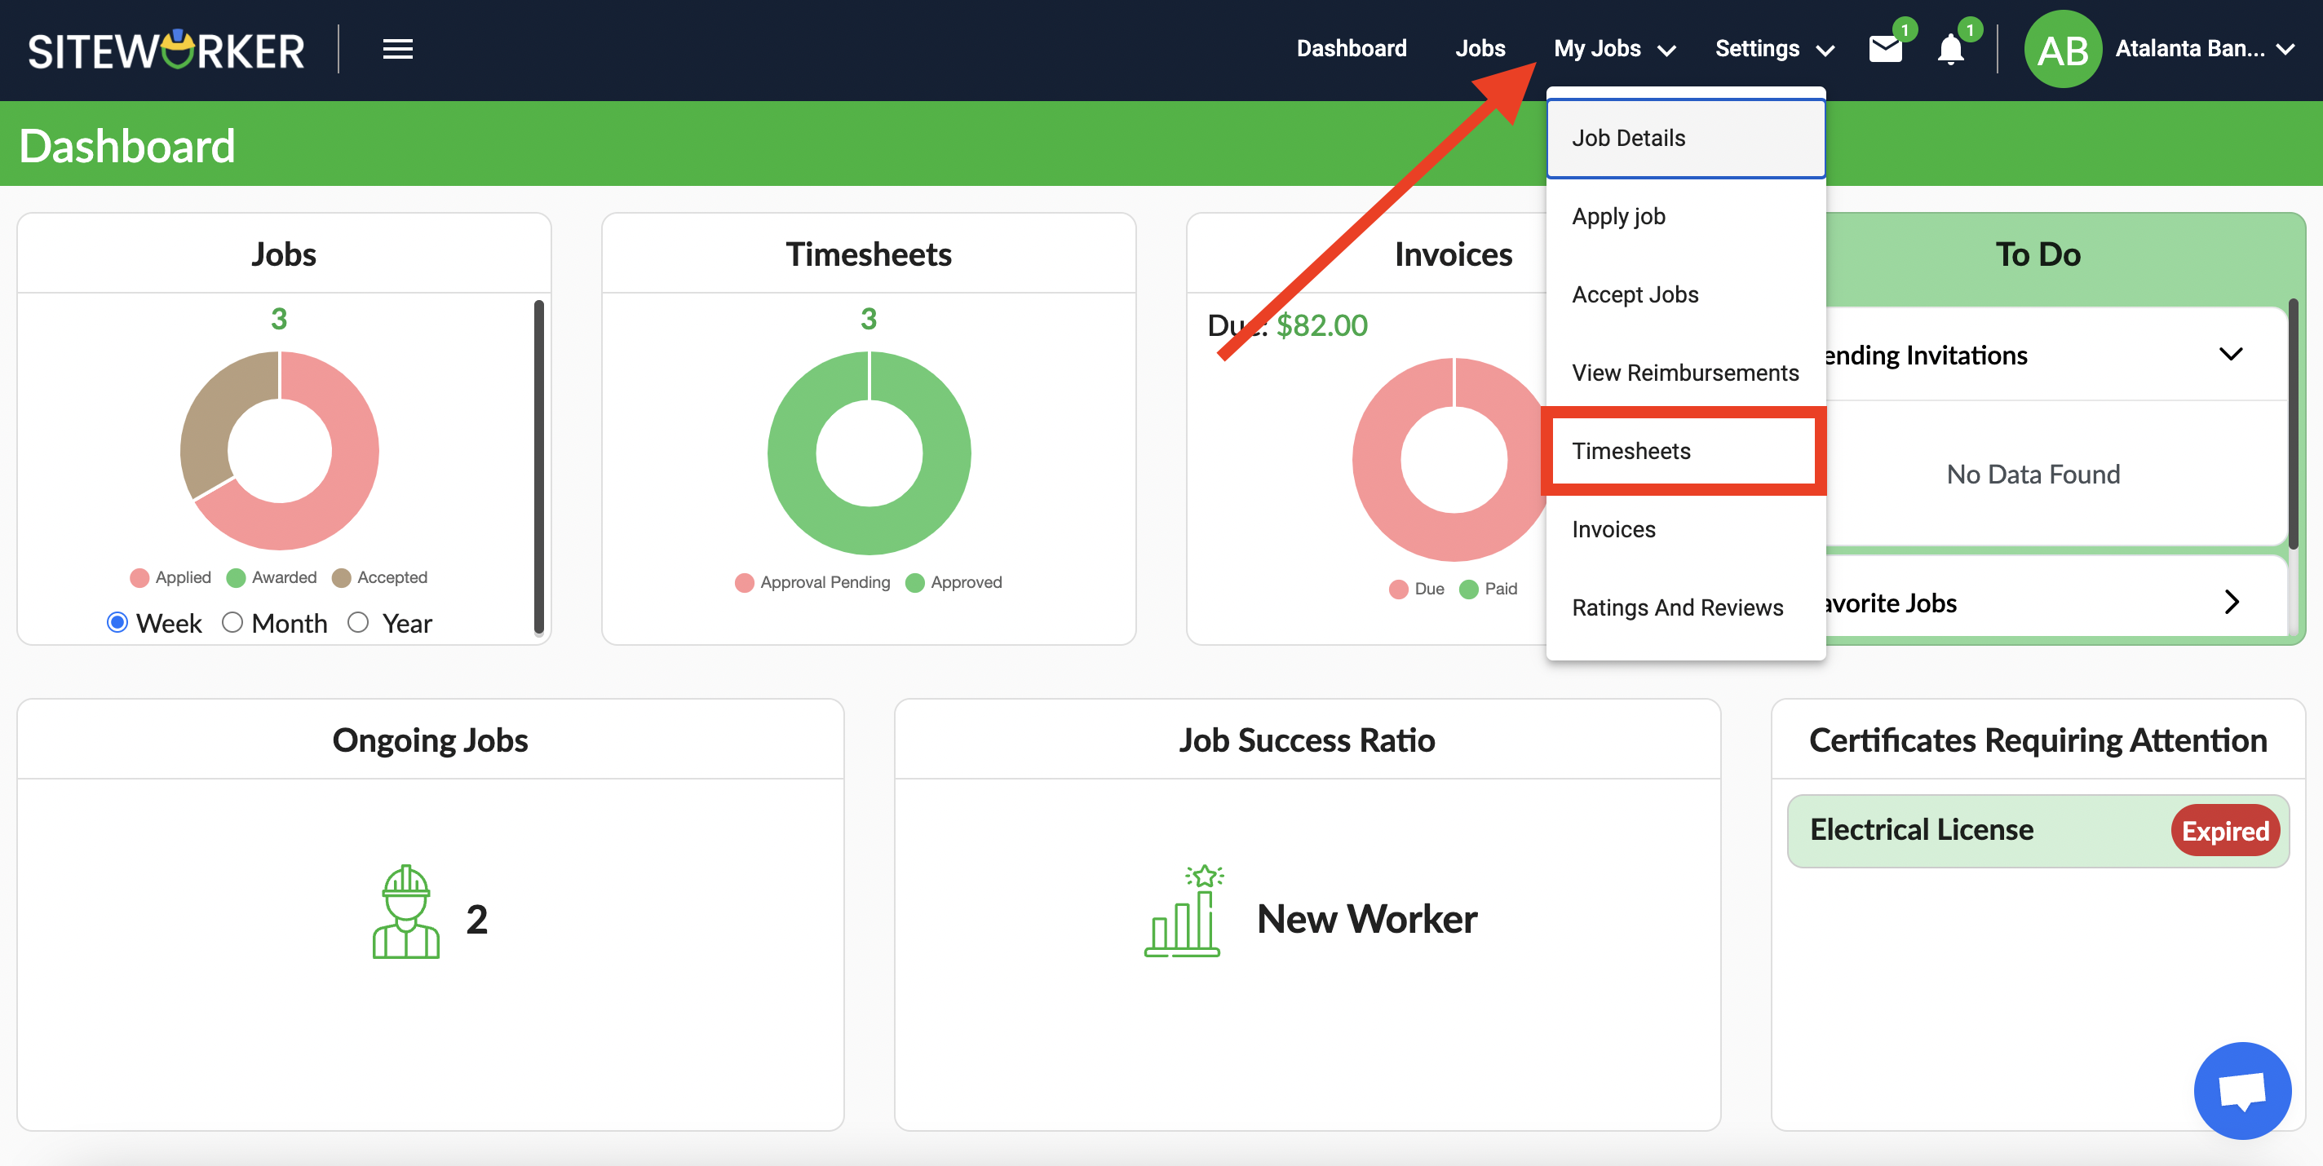The height and width of the screenshot is (1166, 2323).
Task: Click the user avatar AB icon
Action: click(2069, 49)
